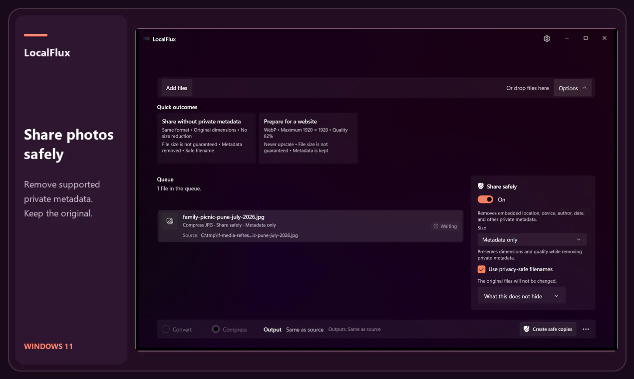Image resolution: width=634 pixels, height=379 pixels.
Task: Open the Metadata only size dropdown
Action: [532, 240]
